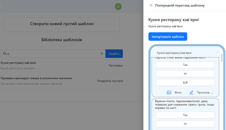Select Так for the cooking plates question
The width and height of the screenshot is (226, 130).
[x=185, y=115]
